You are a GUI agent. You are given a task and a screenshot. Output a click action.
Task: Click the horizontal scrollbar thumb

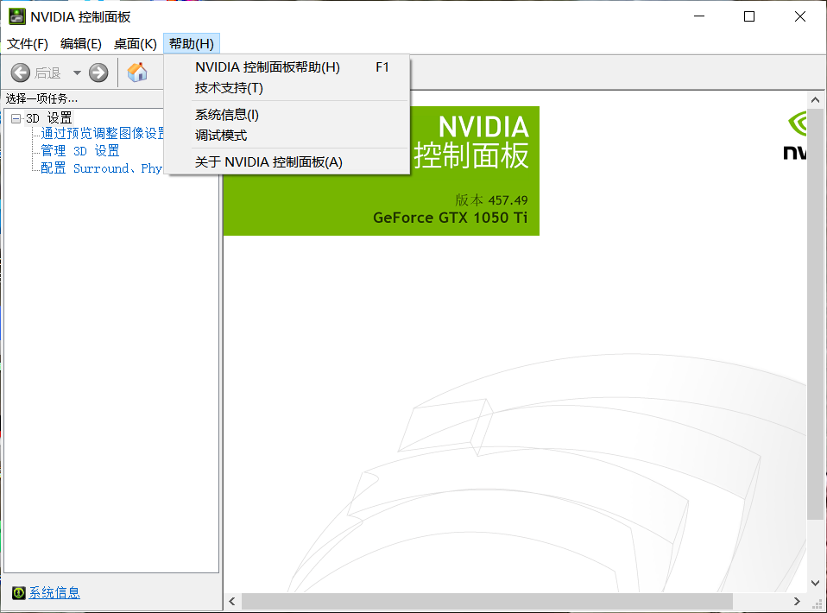click(x=488, y=602)
